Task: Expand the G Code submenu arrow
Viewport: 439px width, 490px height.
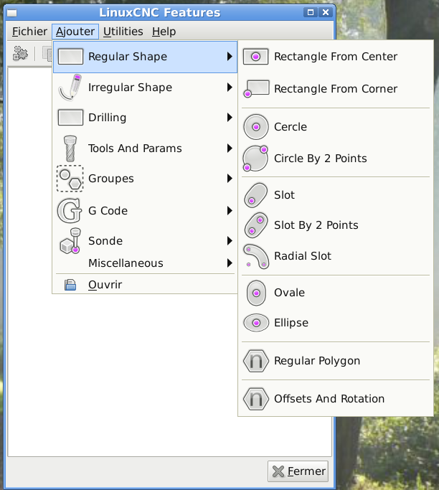Action: click(x=230, y=211)
